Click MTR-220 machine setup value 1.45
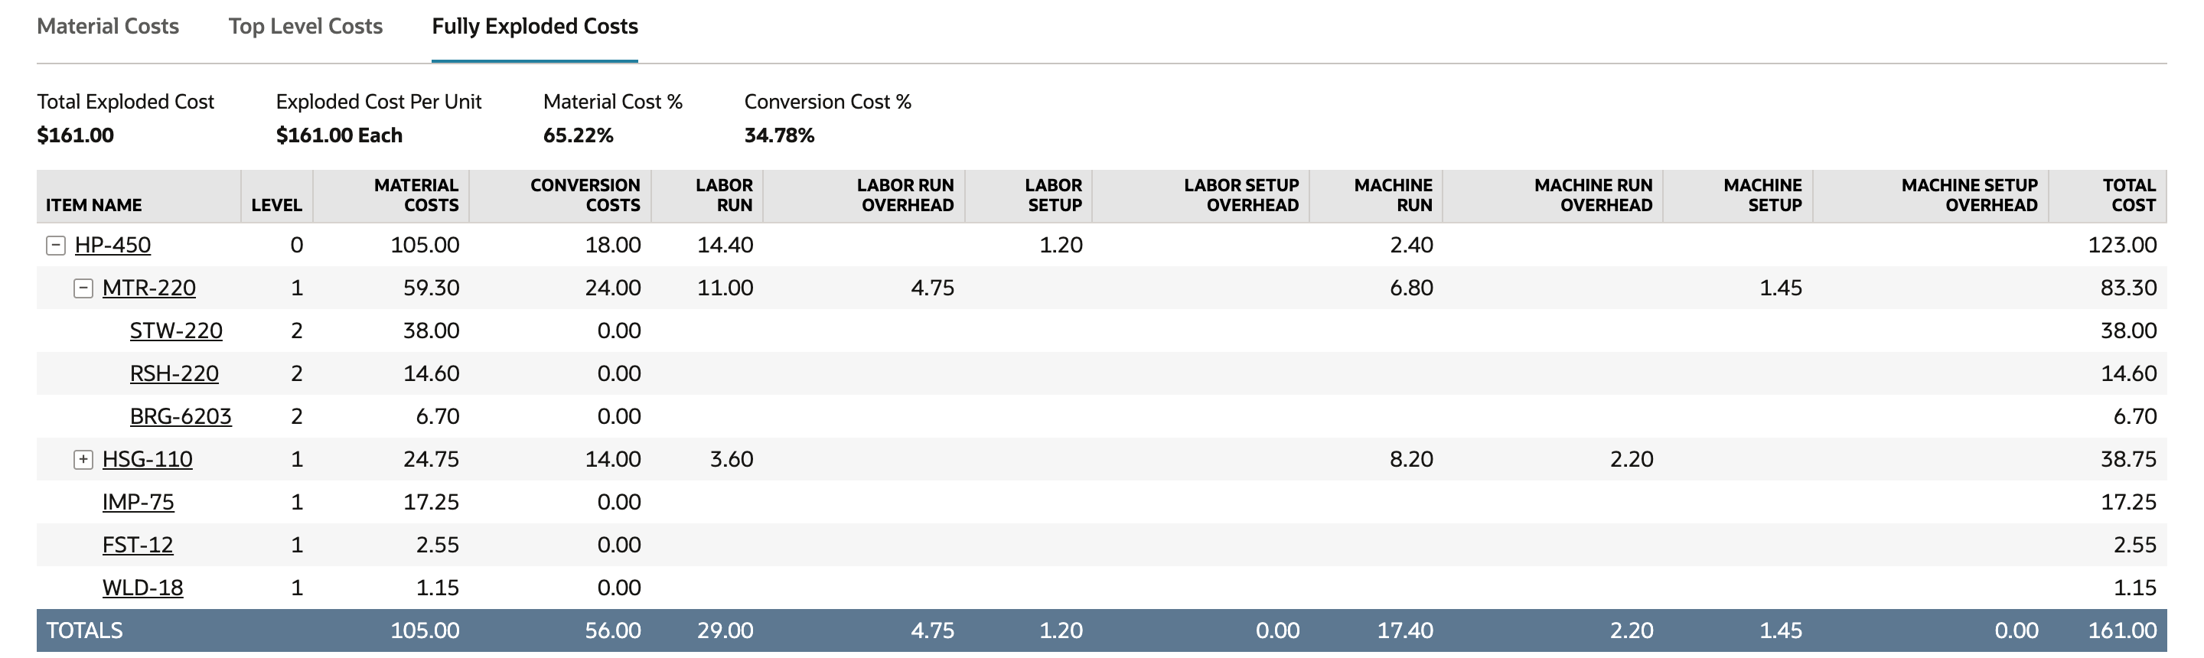The width and height of the screenshot is (2204, 658). (1781, 288)
